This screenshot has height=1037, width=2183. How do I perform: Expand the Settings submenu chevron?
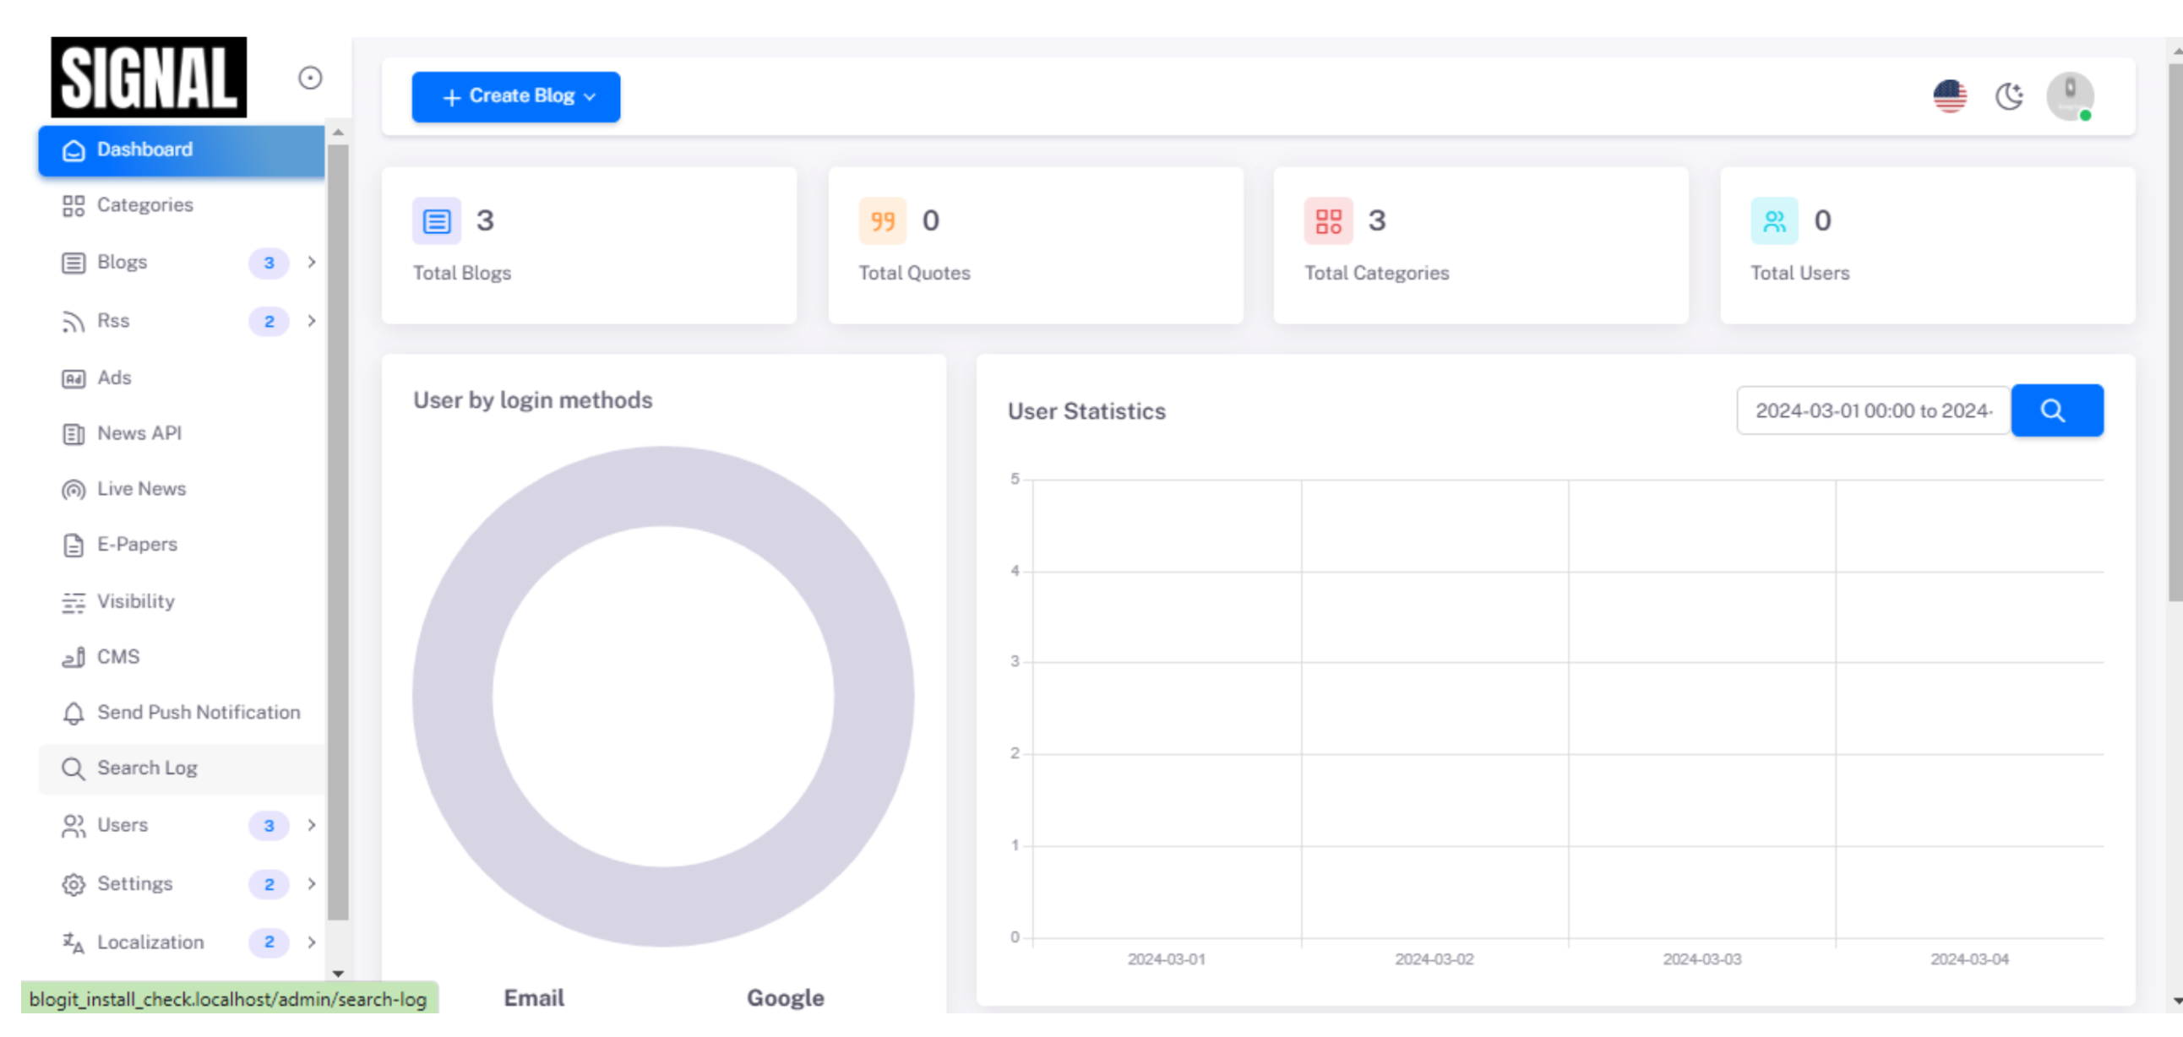311,883
